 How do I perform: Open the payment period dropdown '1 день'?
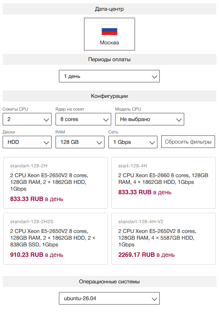pos(109,76)
